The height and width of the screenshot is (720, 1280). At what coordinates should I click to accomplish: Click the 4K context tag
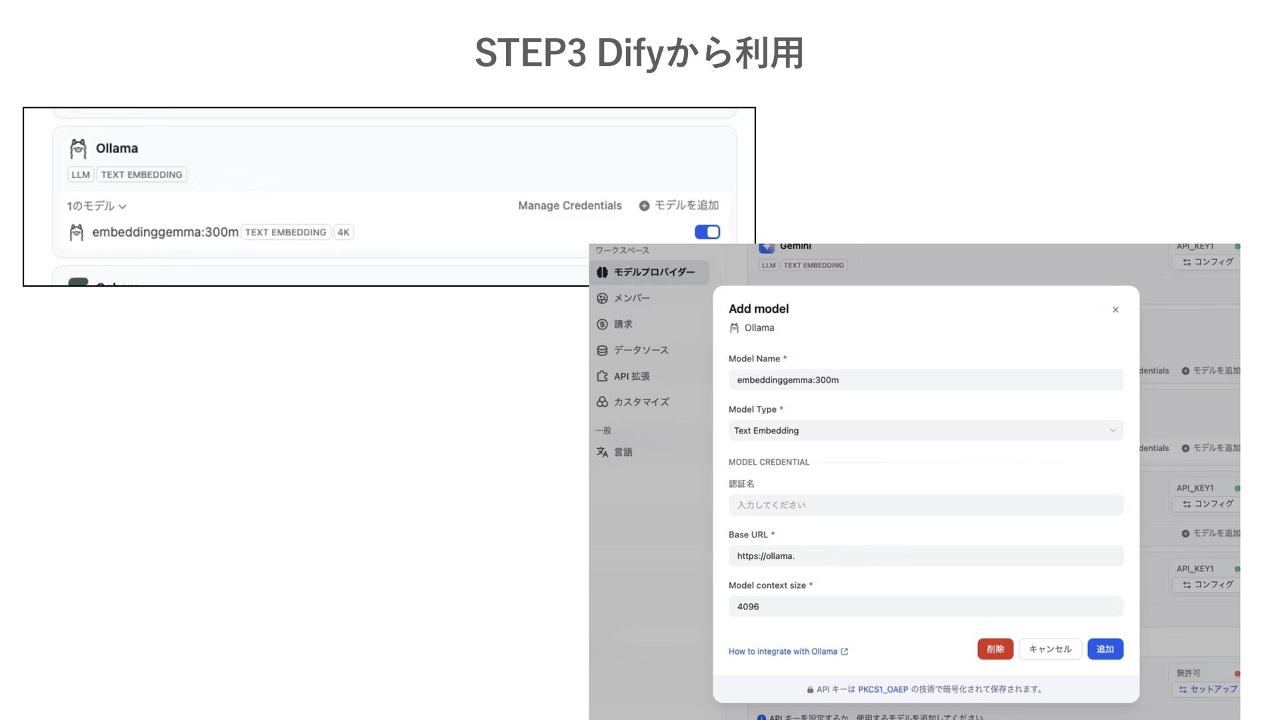pyautogui.click(x=343, y=232)
